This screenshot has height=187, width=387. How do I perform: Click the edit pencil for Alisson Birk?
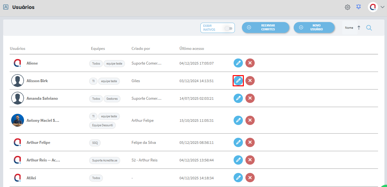pos(238,81)
